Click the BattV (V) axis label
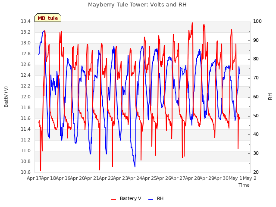276x207 pixels. [x=6, y=97]
